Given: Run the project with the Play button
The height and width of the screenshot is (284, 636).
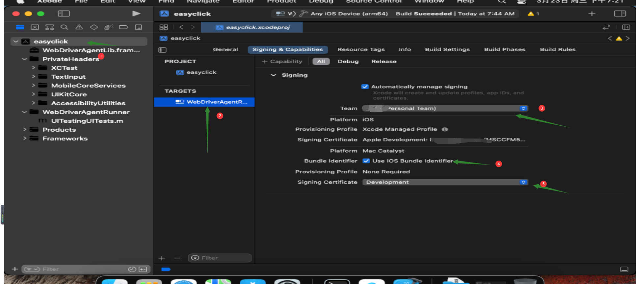Looking at the screenshot, I should 136,13.
